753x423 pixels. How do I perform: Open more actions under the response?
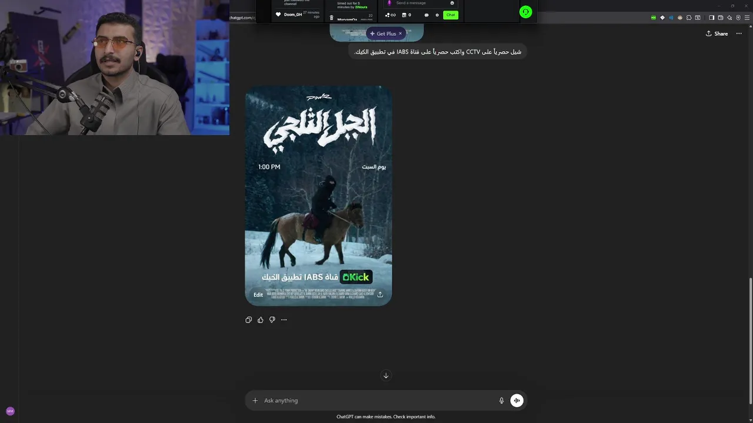click(x=284, y=320)
